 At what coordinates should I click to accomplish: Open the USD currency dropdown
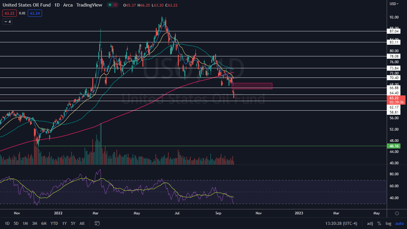click(394, 4)
